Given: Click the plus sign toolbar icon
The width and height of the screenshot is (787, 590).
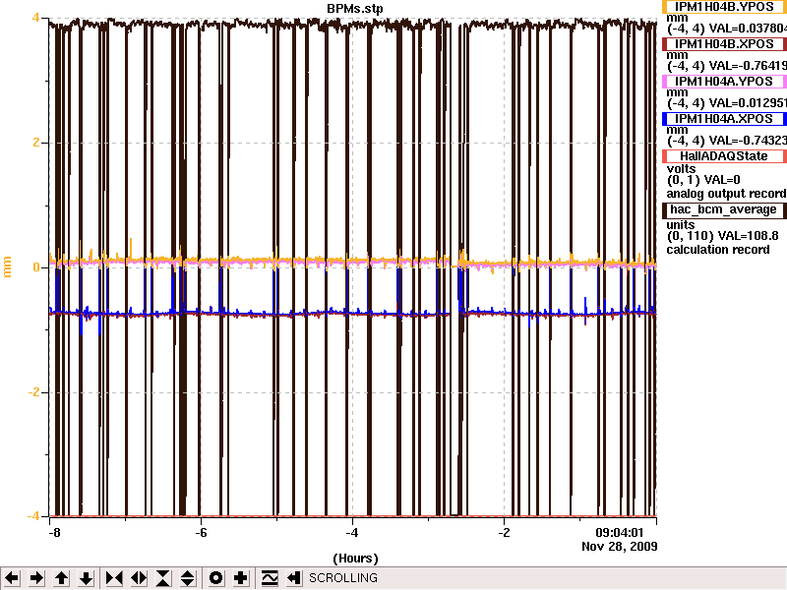Looking at the screenshot, I should (240, 578).
